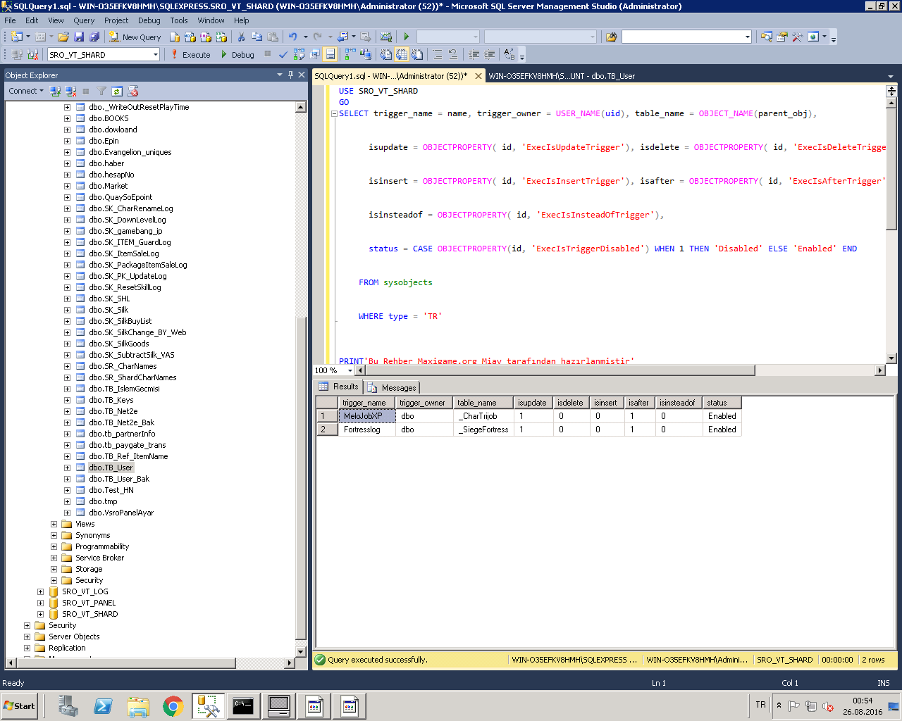Click the Object Explorer Connect server icon

click(55, 91)
